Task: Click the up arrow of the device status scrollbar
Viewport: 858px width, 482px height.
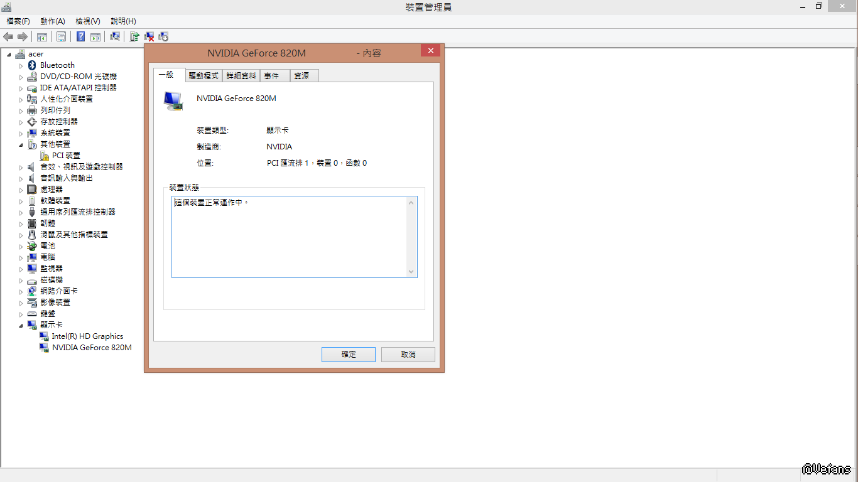Action: [x=411, y=202]
